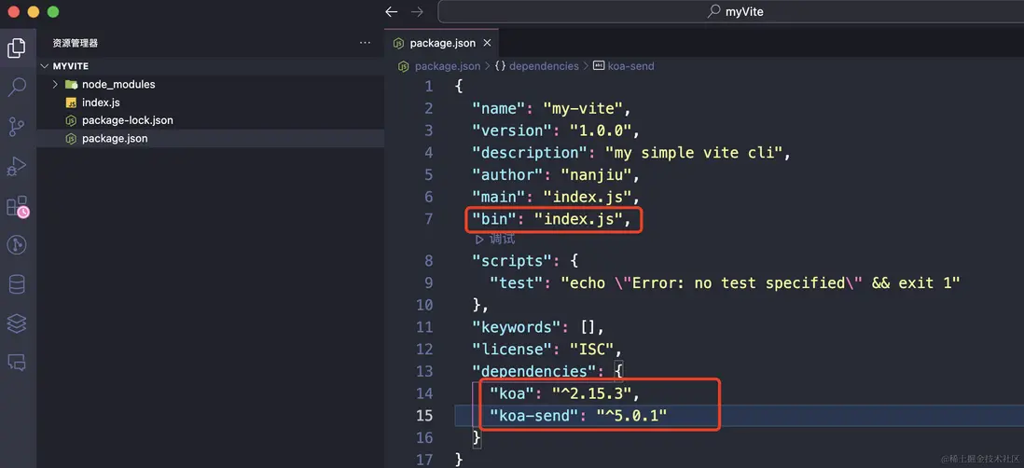1024x468 pixels.
Task: Click the "^2.15.3" koa version string
Action: coord(592,393)
